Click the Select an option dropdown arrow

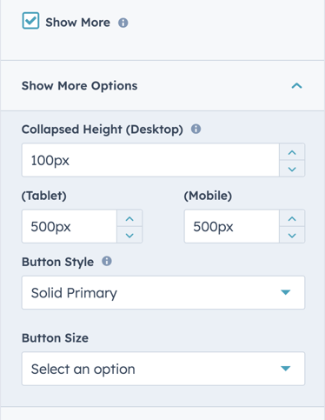286,369
